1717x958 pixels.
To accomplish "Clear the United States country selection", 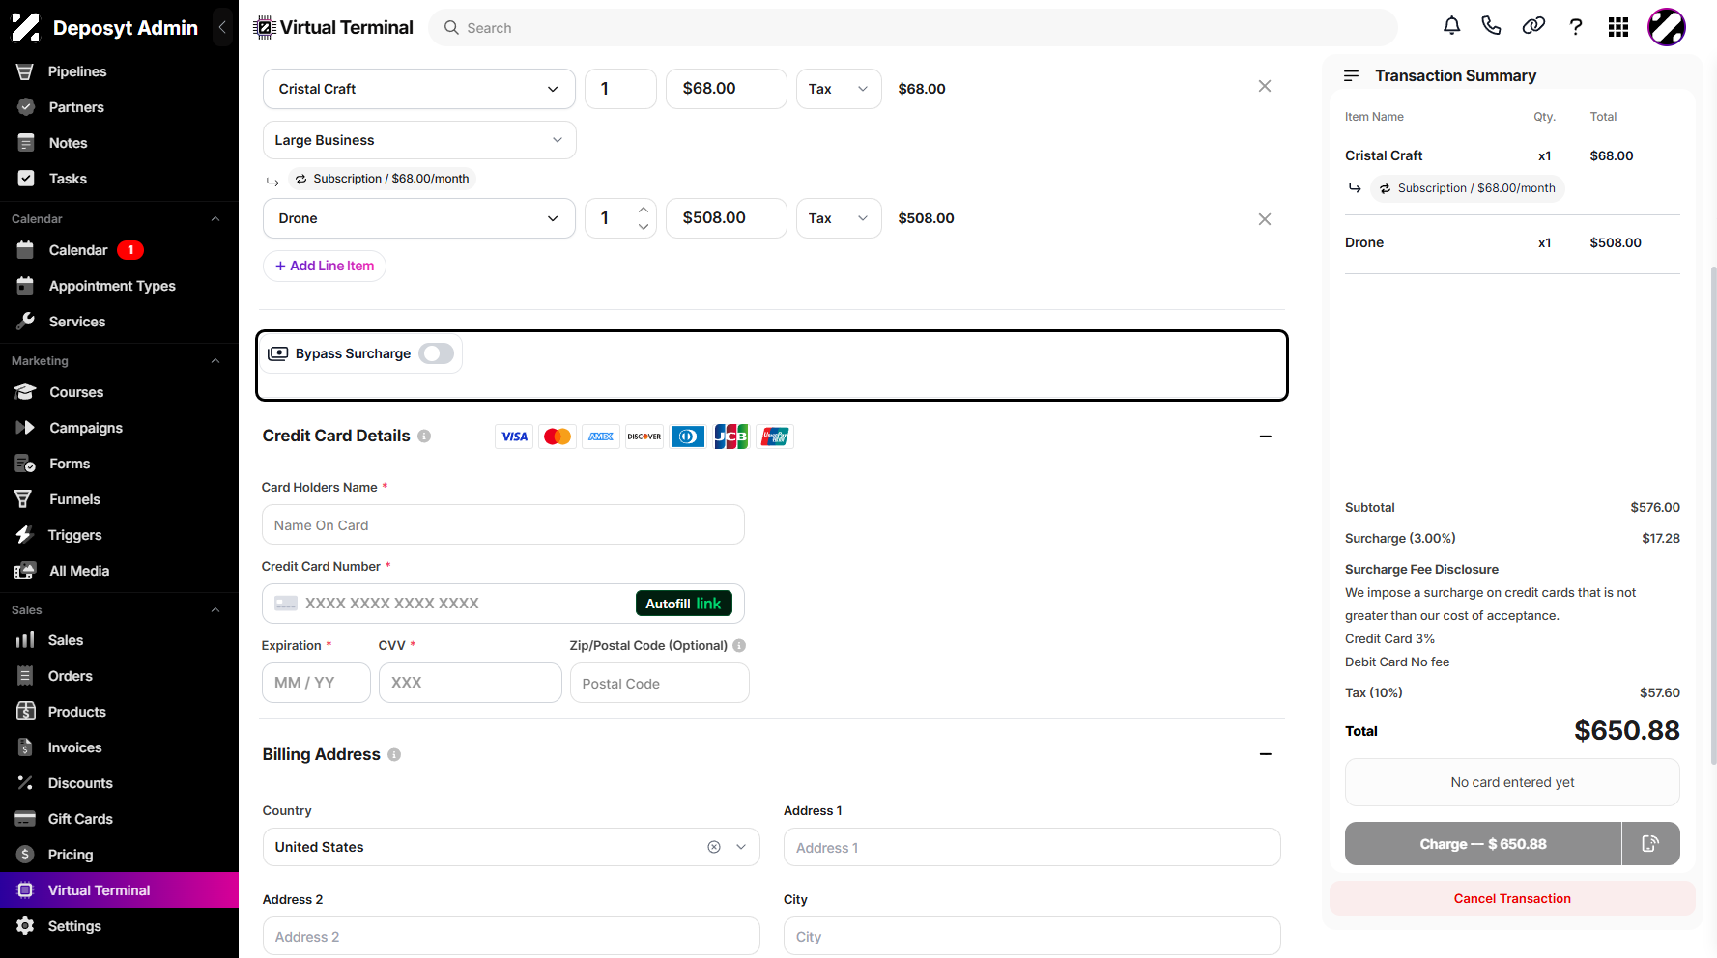I will click(714, 847).
